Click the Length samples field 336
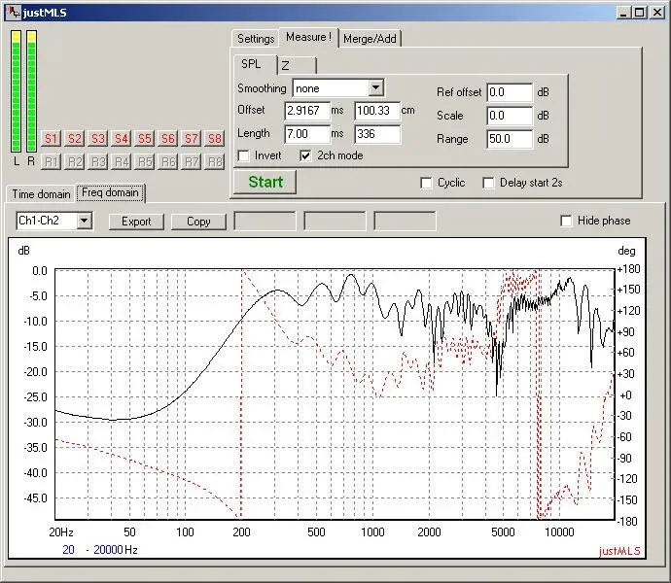 (377, 134)
